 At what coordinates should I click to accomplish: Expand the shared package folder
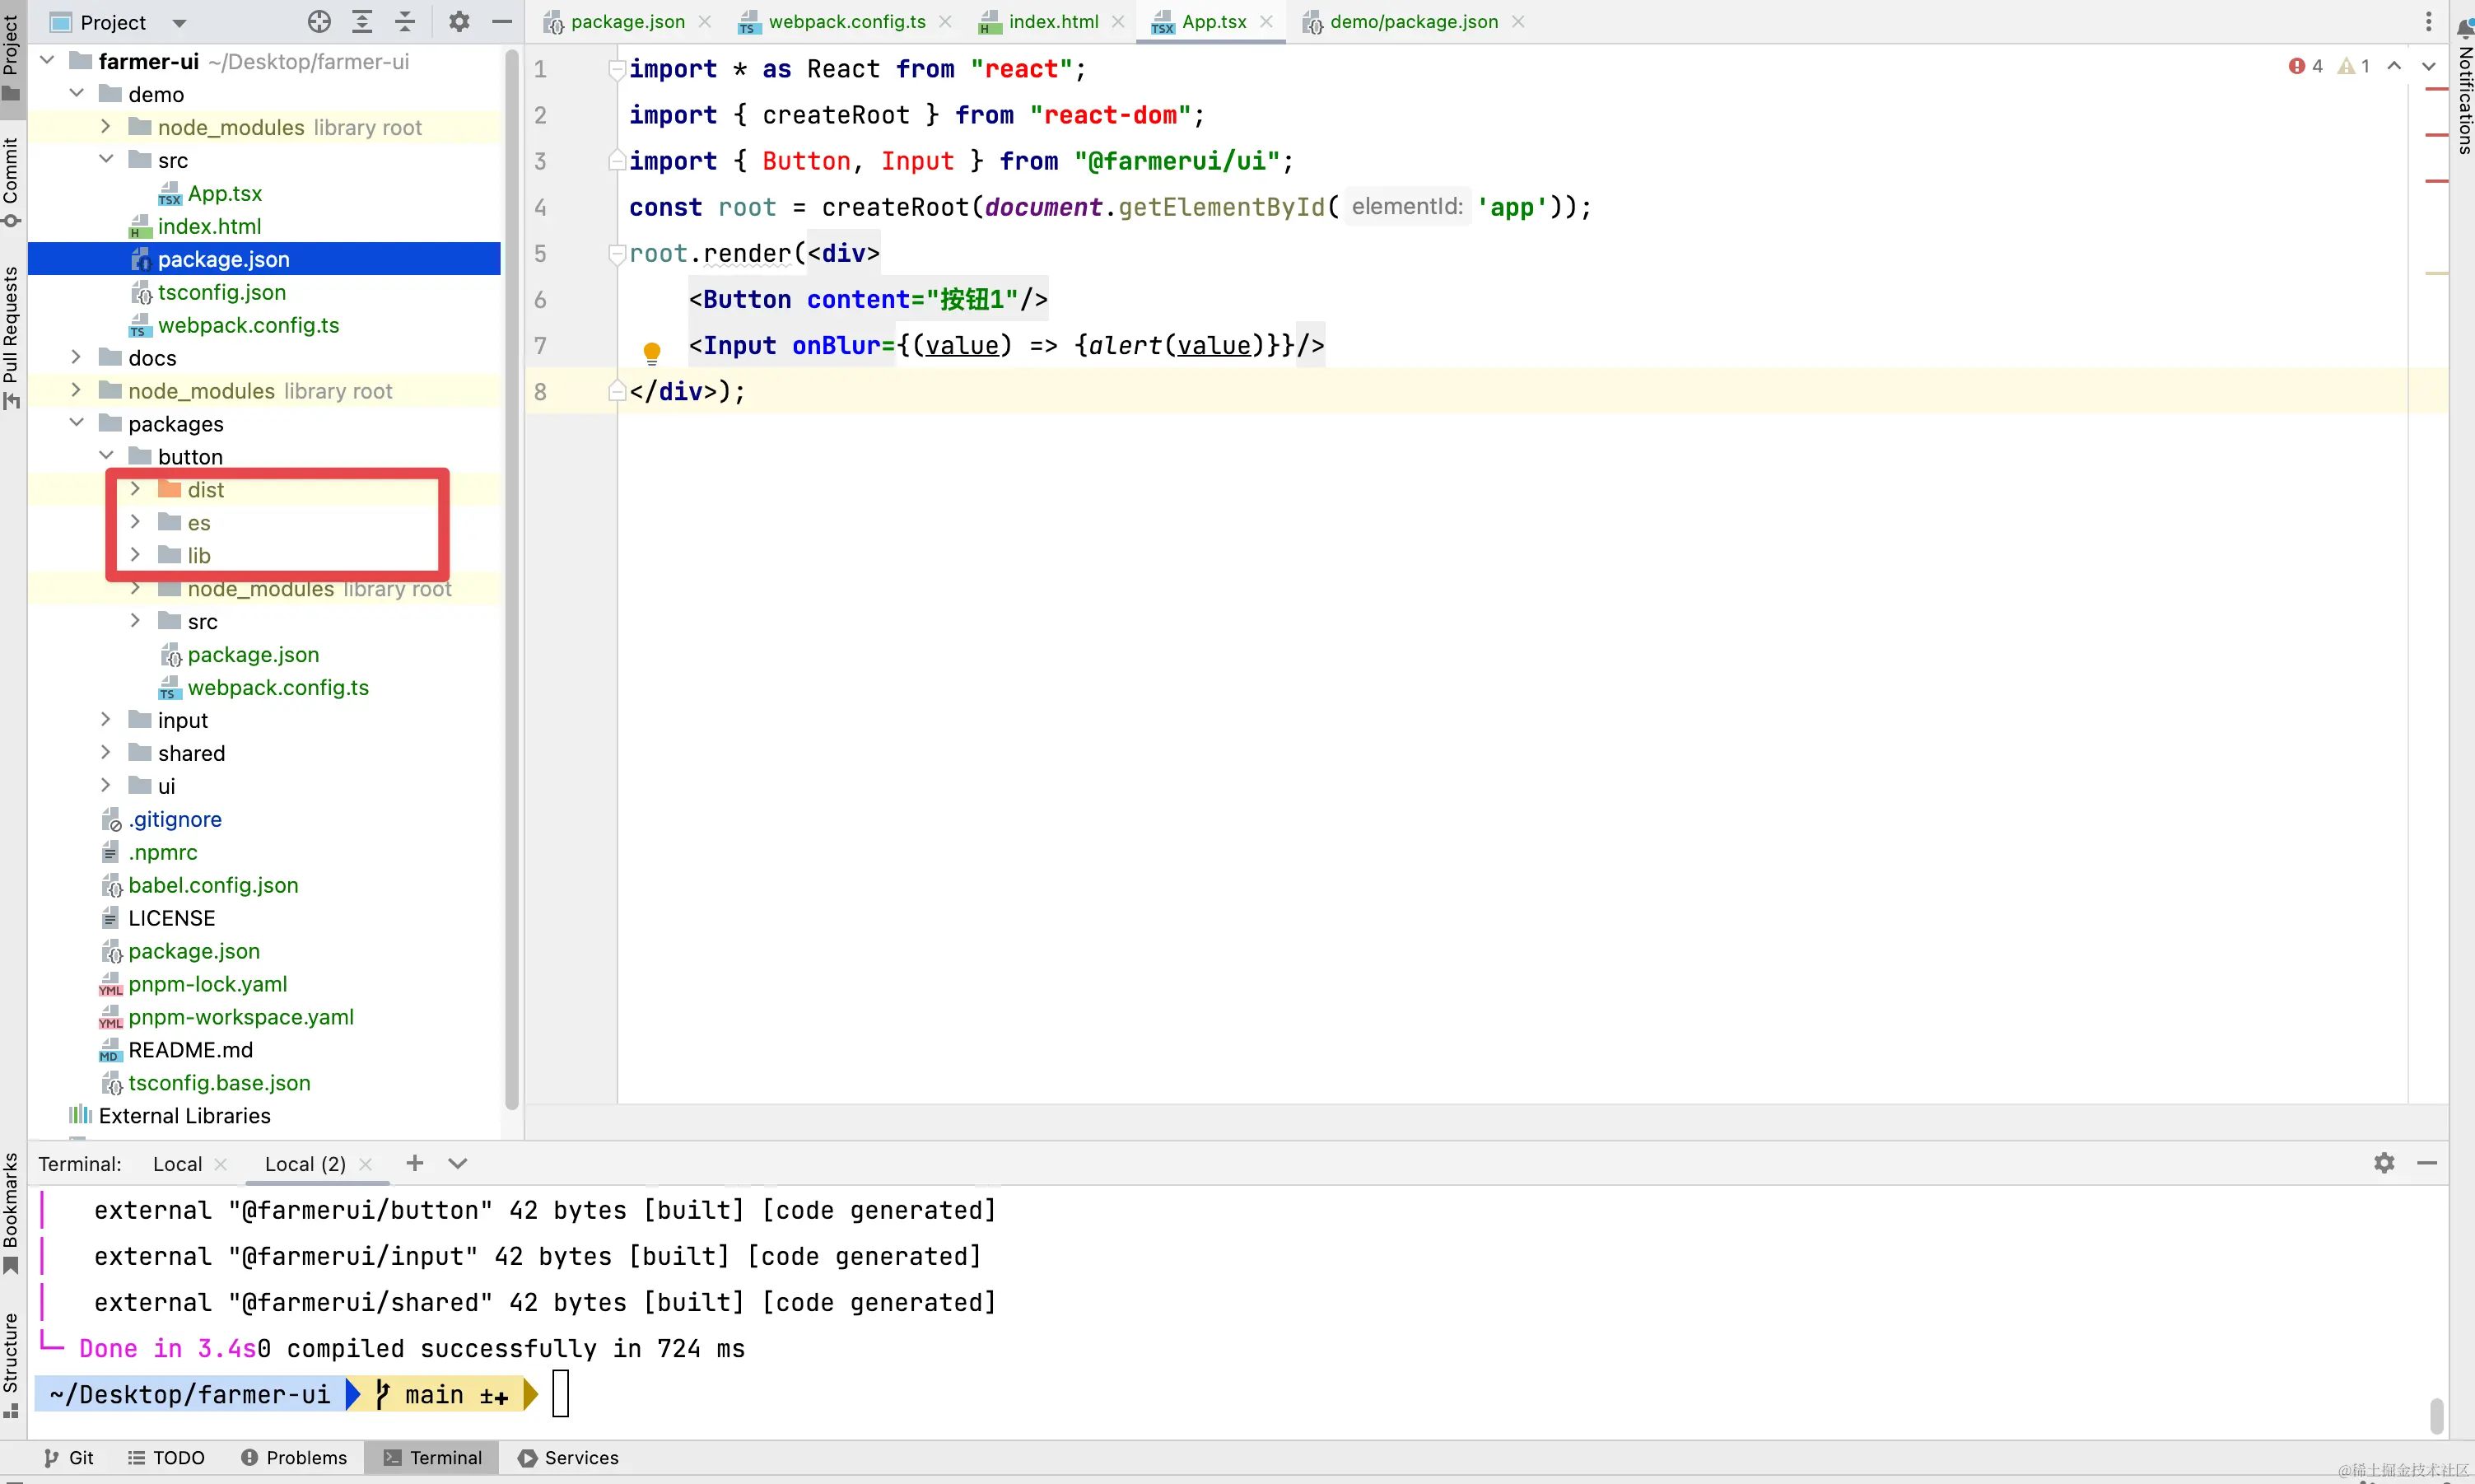[x=106, y=753]
